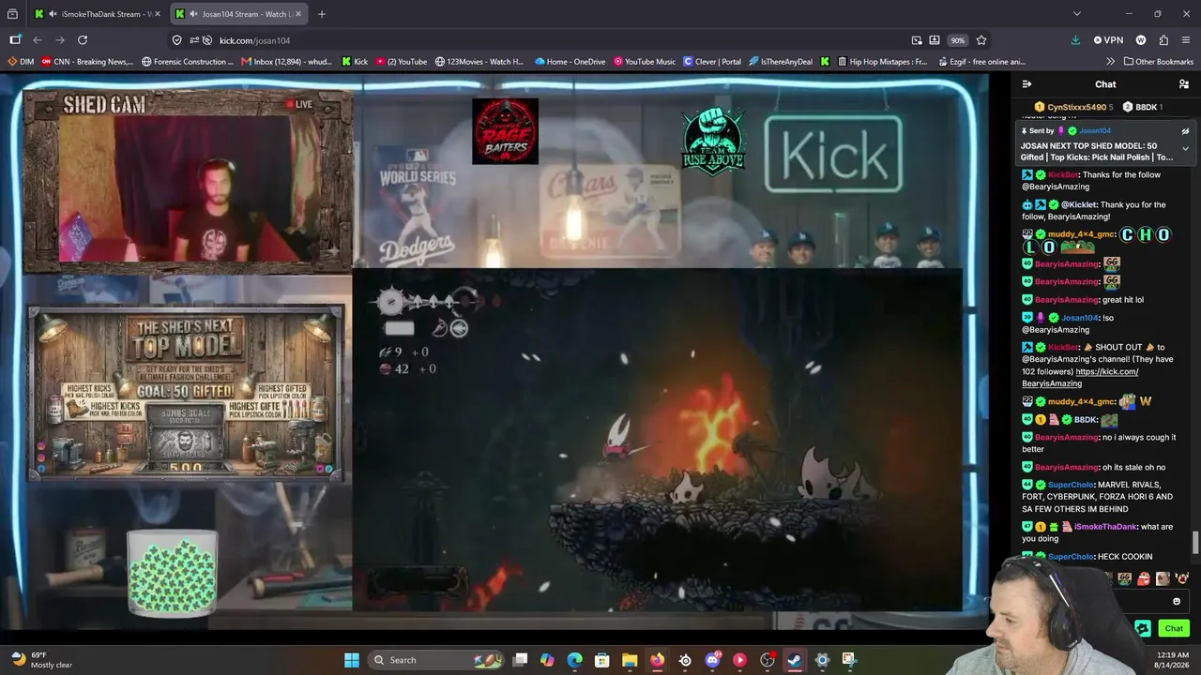1201x675 pixels.
Task: Open the Windows Start menu
Action: pos(352,660)
